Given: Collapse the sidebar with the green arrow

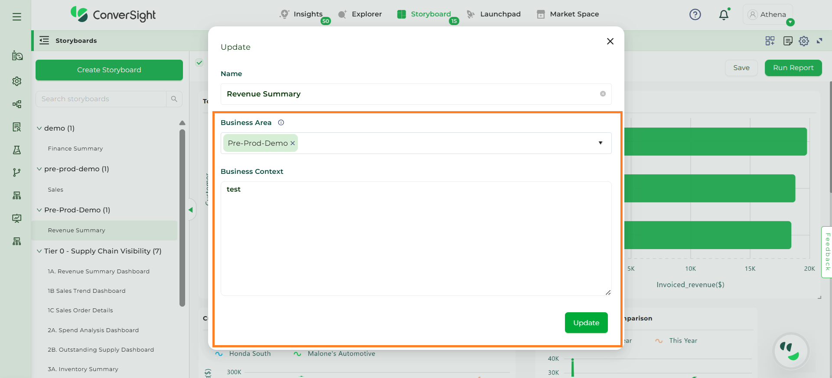Looking at the screenshot, I should click(x=190, y=210).
